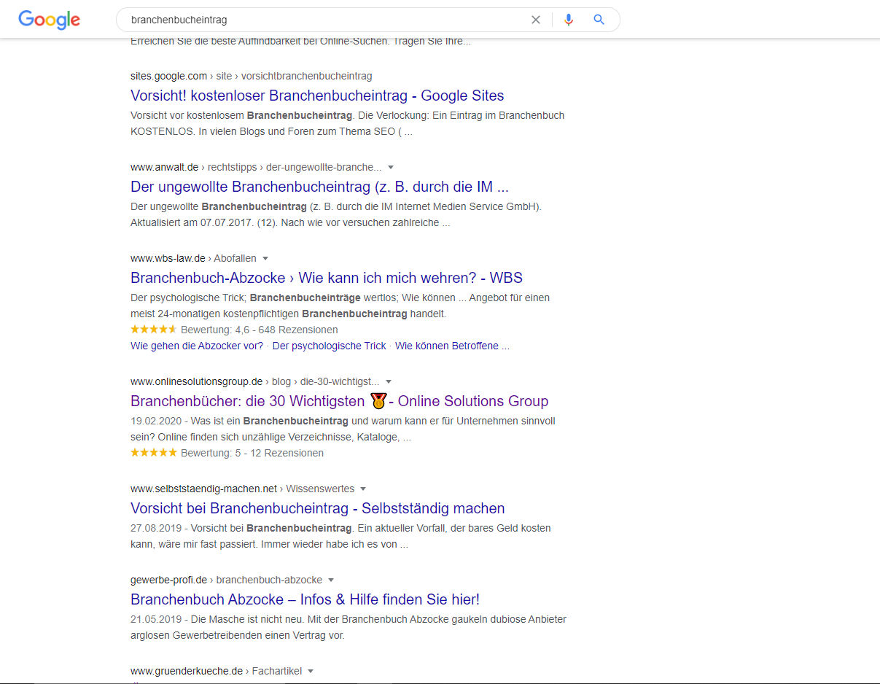Follow sitelink 'Wie gehen die Abzocker vor?'
This screenshot has width=880, height=684.
pyautogui.click(x=197, y=346)
